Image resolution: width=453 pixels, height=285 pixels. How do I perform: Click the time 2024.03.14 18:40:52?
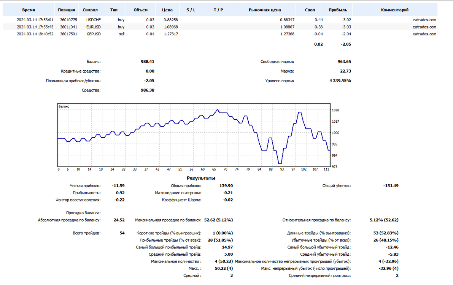35,34
